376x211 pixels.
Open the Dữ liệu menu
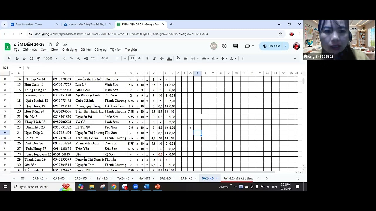[86, 50]
